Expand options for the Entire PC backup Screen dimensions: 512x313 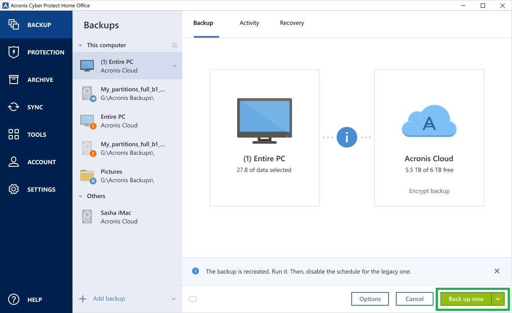pos(174,66)
